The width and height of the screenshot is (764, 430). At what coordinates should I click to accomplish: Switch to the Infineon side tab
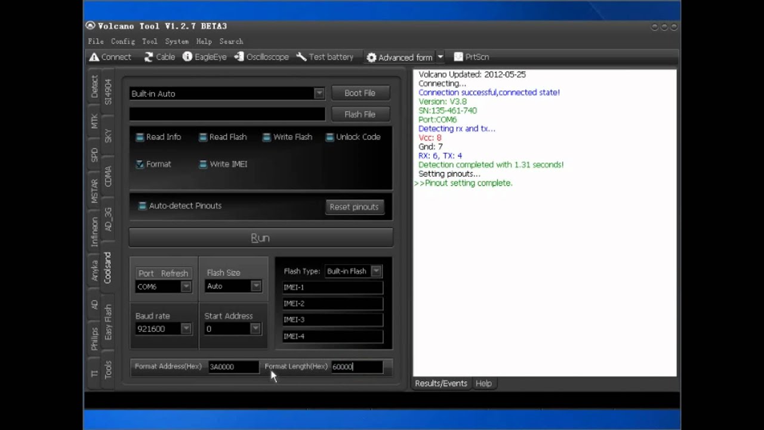click(x=94, y=232)
